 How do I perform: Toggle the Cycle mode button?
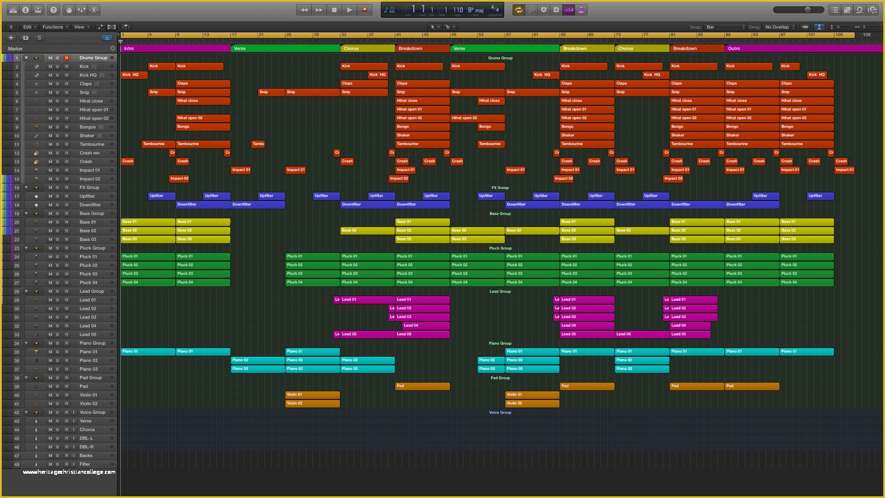pyautogui.click(x=519, y=10)
